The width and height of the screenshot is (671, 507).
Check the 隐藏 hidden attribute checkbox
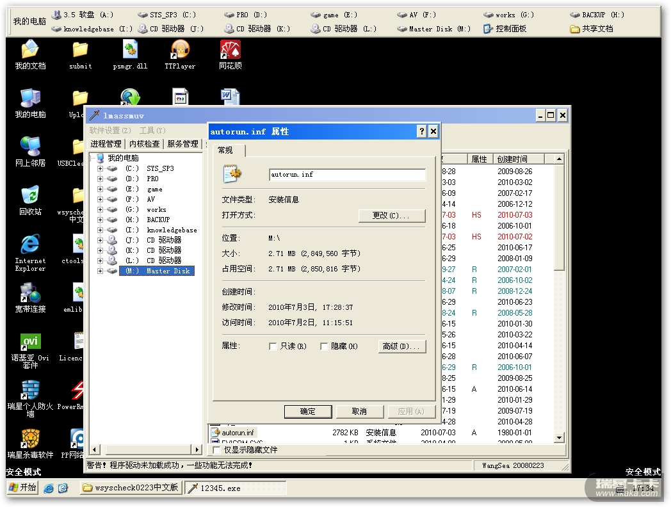(324, 346)
